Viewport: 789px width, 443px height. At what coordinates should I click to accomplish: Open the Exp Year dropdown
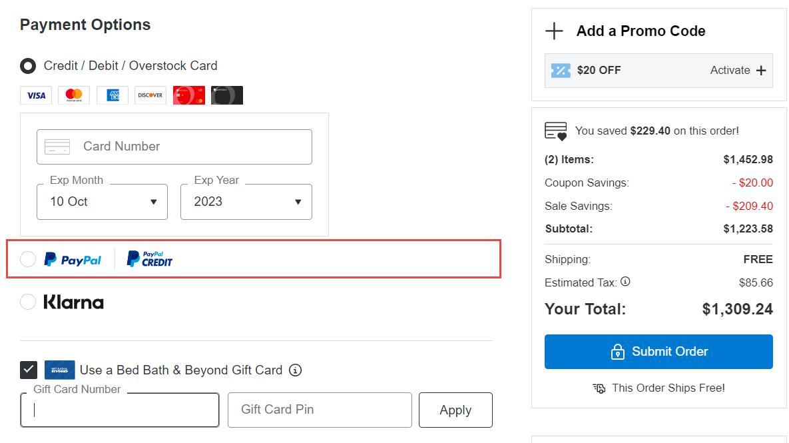[246, 201]
